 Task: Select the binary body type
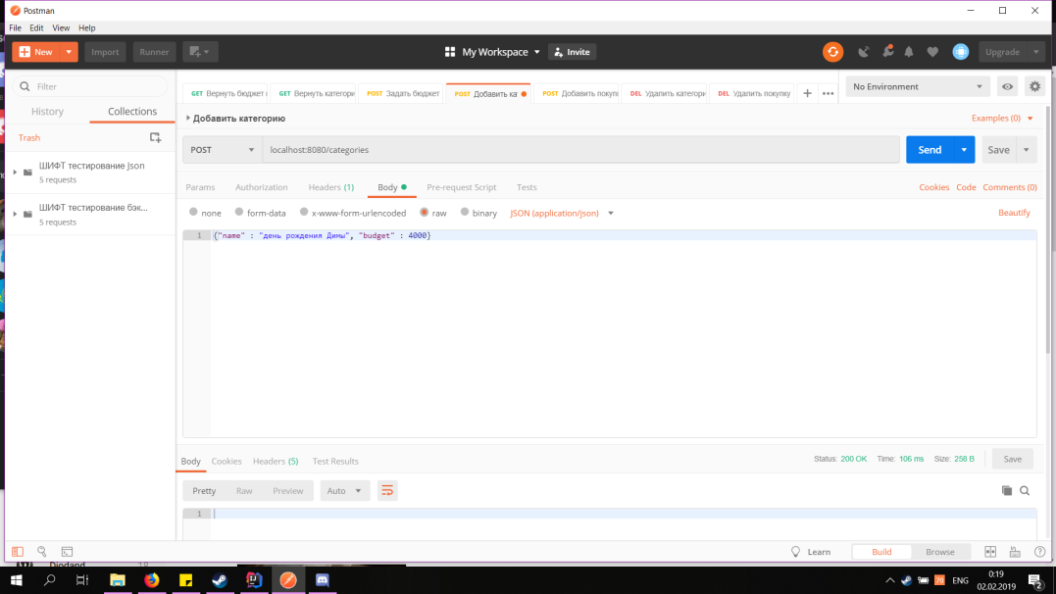(x=465, y=212)
